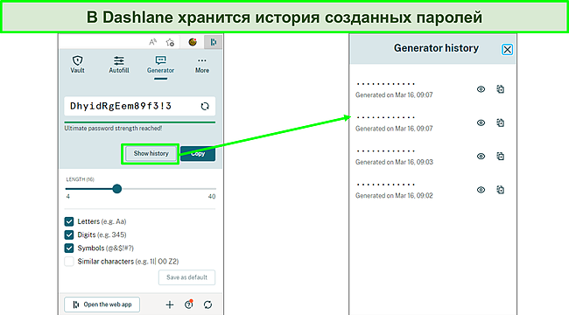Click the sync icon in bottom bar

pyautogui.click(x=207, y=304)
